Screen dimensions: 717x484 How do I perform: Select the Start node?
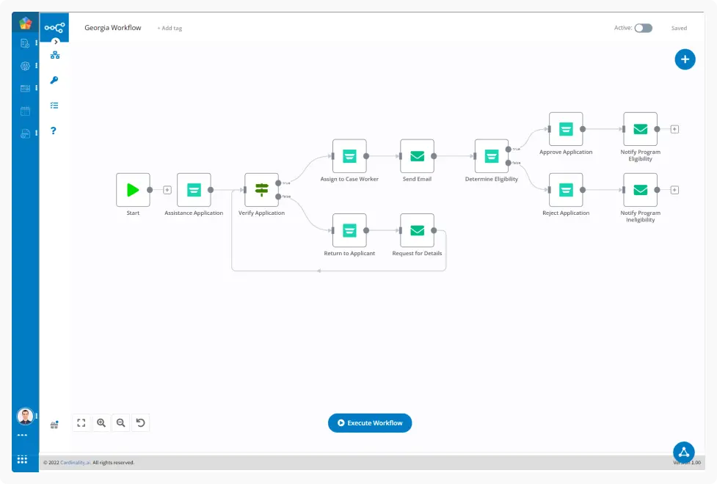coord(133,190)
